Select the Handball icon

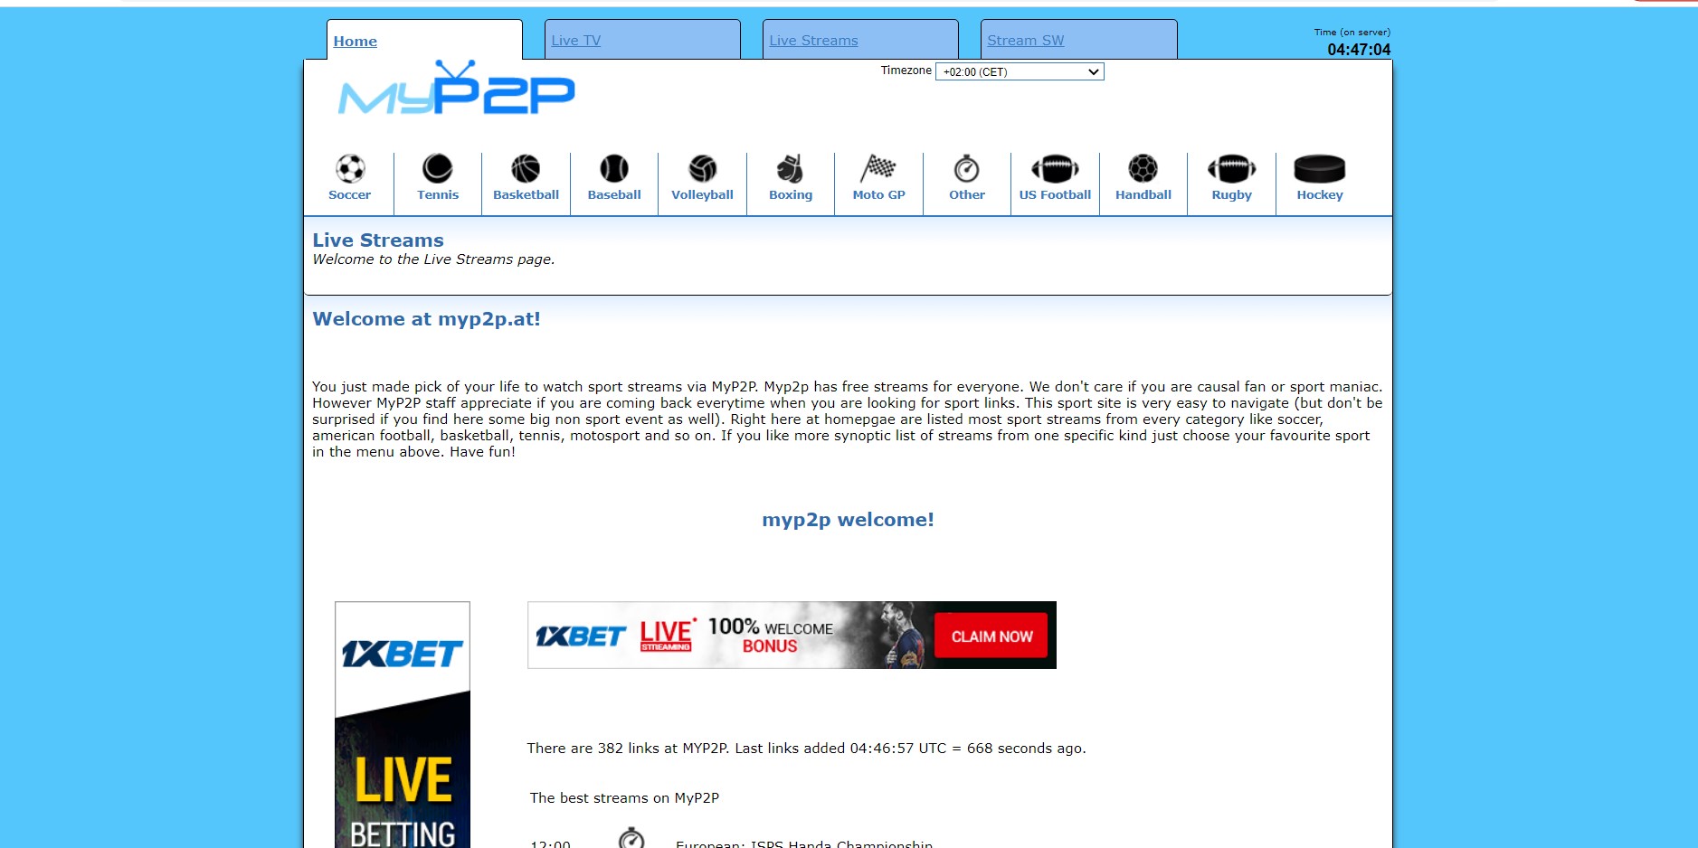(x=1143, y=169)
